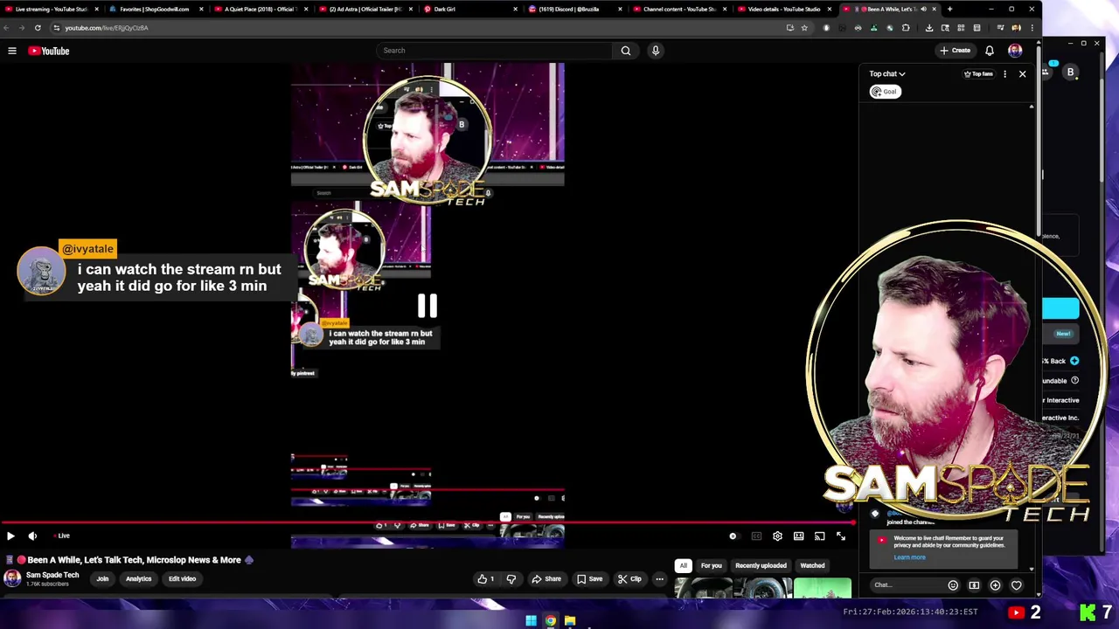
Task: Click the search magnifier button
Action: click(x=626, y=51)
